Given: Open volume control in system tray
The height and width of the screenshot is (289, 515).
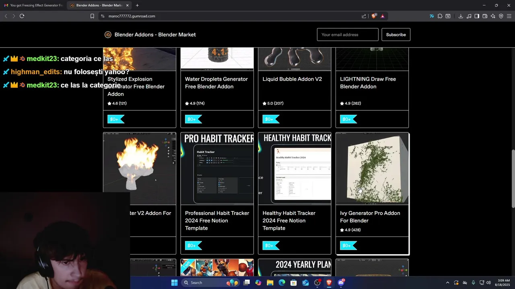Looking at the screenshot, I should click(x=488, y=283).
